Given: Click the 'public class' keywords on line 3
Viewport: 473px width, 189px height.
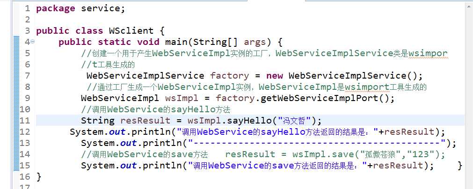Looking at the screenshot, I should pos(70,31).
